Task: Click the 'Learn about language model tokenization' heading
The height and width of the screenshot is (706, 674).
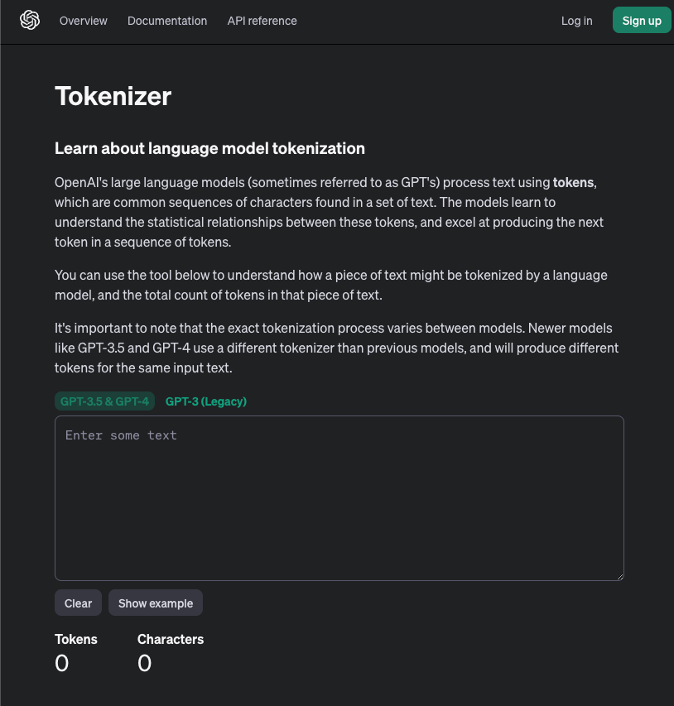Action: tap(209, 148)
